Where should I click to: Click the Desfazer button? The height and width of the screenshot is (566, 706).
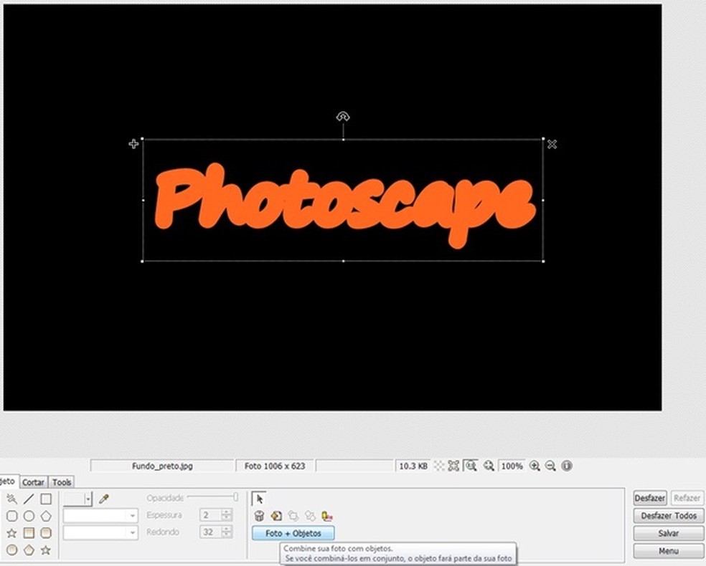click(650, 498)
